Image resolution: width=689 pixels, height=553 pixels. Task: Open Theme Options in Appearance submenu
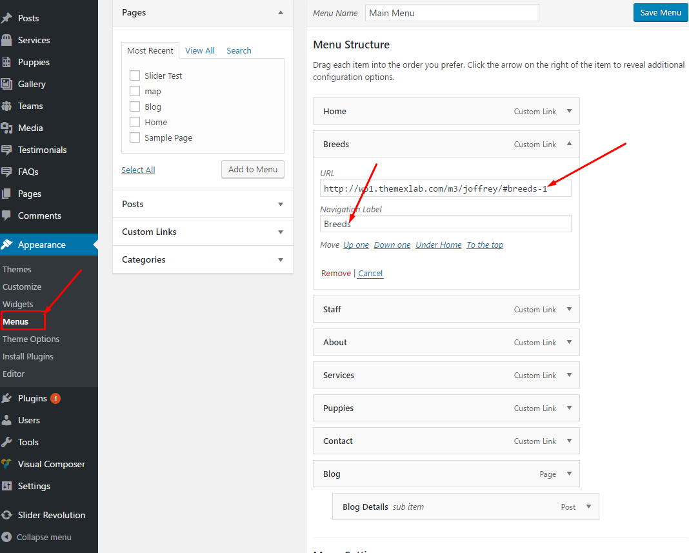(x=31, y=339)
